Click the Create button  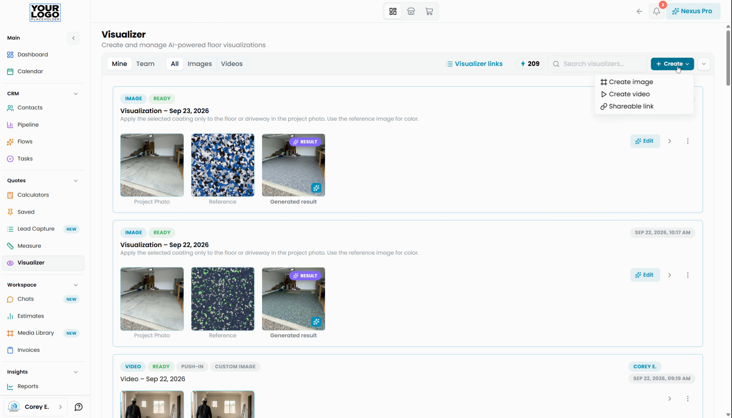[672, 64]
